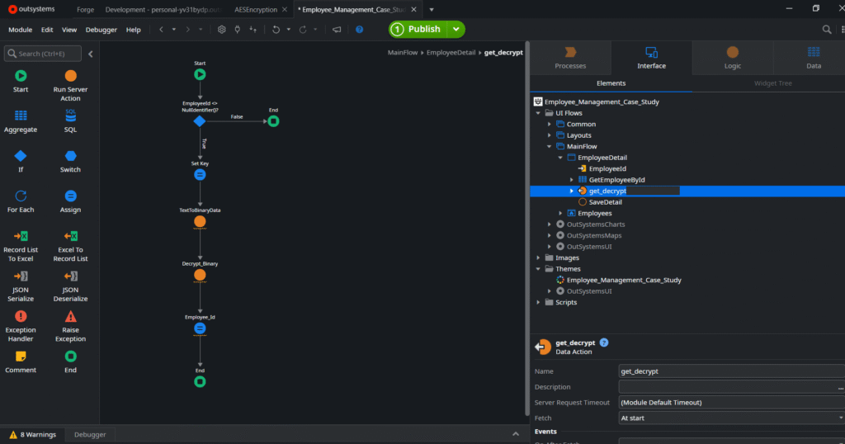This screenshot has width=845, height=444.
Task: Switch to the AESEncryption tab
Action: [x=256, y=10]
